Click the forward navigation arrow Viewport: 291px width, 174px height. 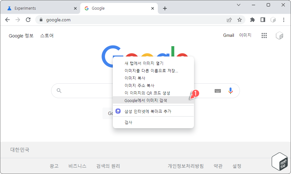pyautogui.click(x=18, y=20)
